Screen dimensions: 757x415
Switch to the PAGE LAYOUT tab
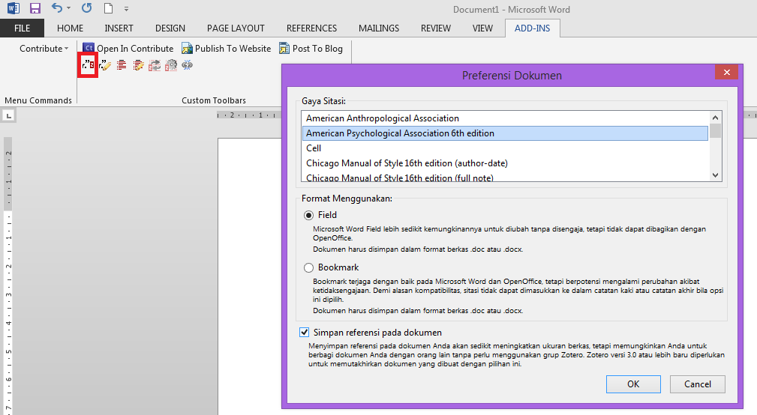236,28
